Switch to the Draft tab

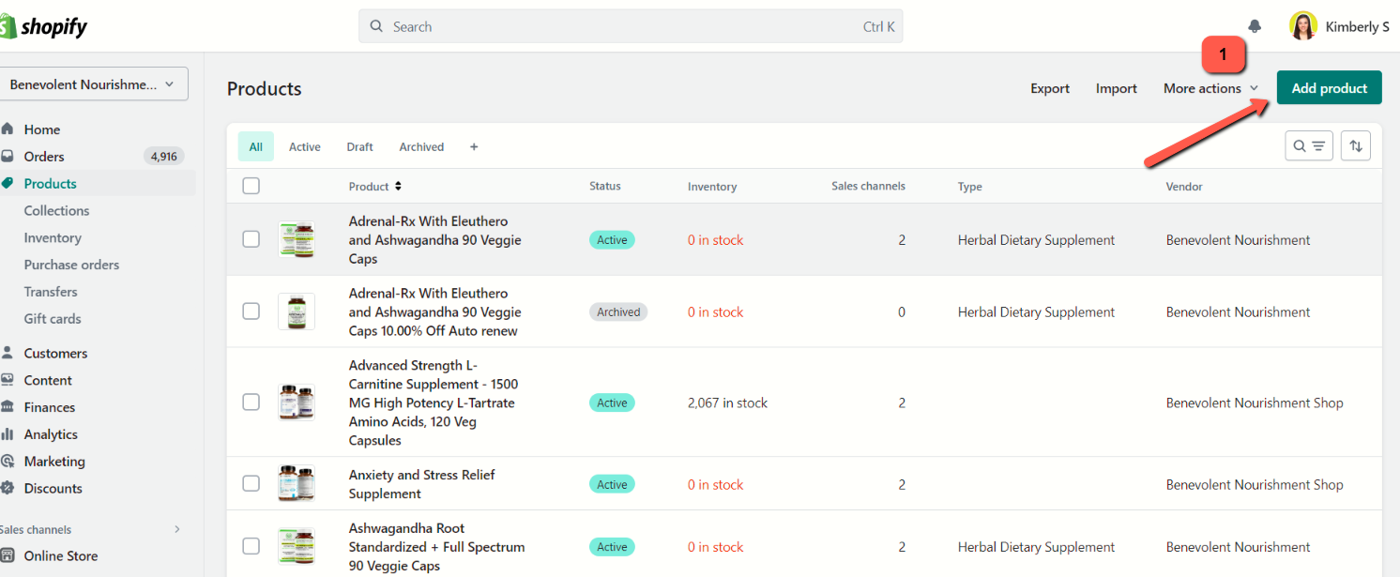tap(359, 147)
